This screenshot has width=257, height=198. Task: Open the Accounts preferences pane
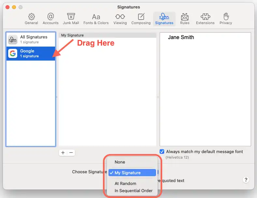pos(50,19)
